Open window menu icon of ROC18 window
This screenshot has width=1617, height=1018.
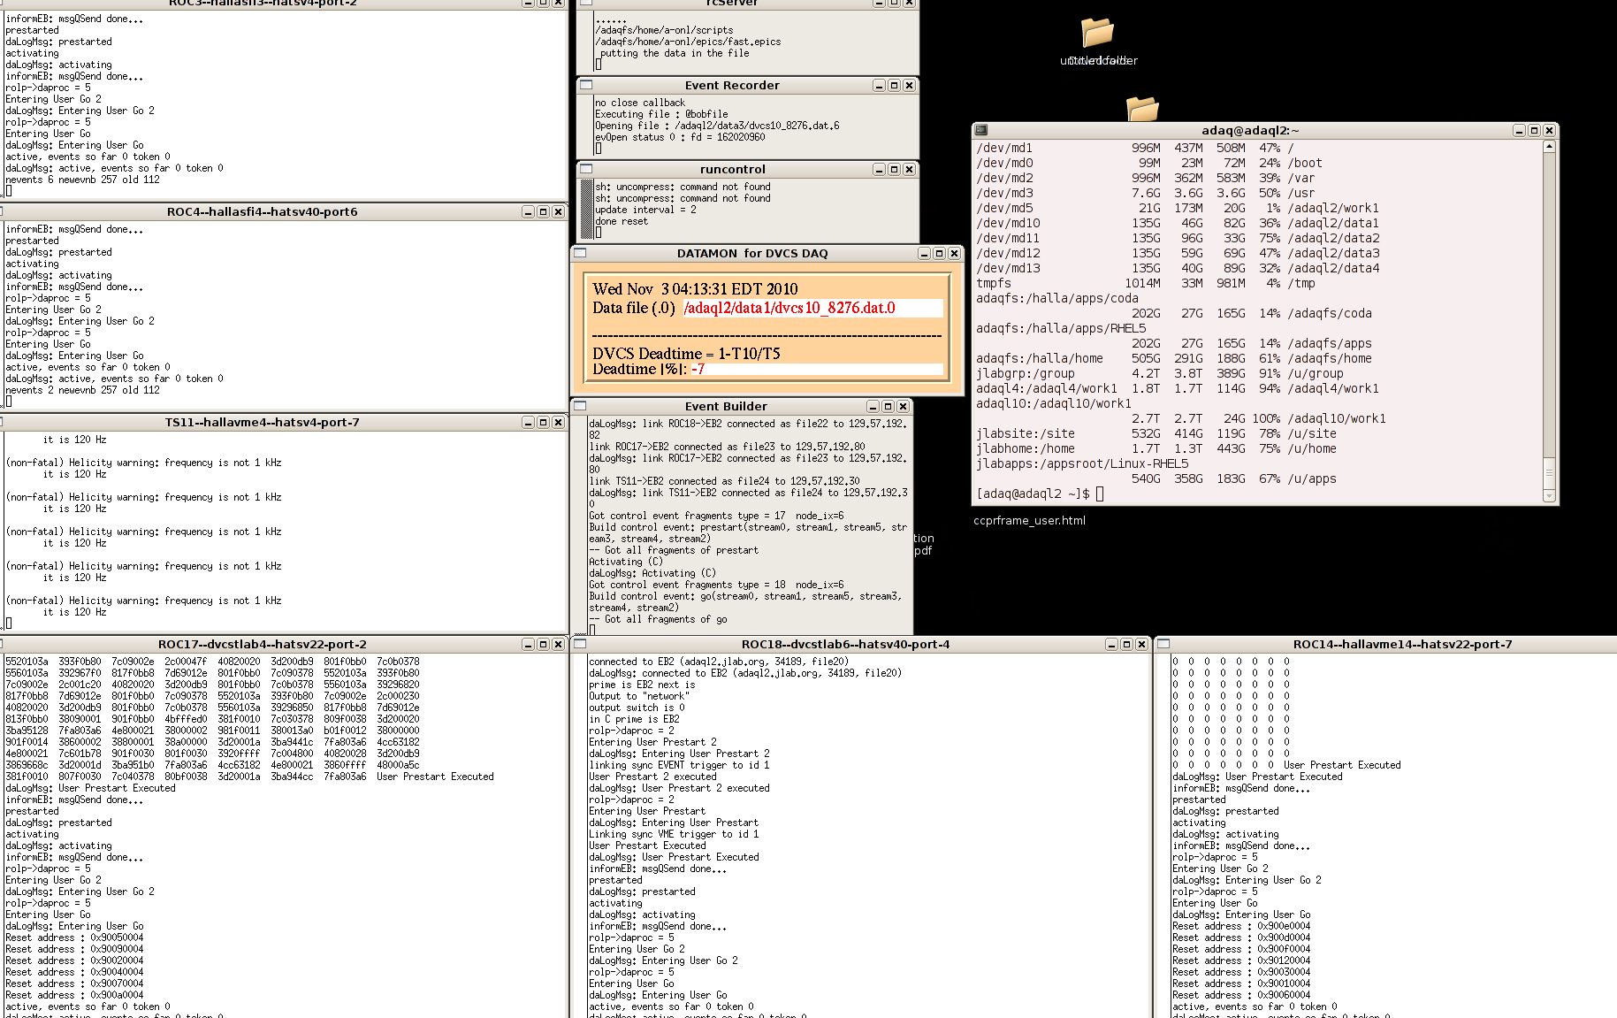580,644
